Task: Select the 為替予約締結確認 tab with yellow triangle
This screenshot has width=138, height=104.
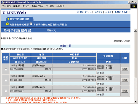Action: [x=20, y=19]
